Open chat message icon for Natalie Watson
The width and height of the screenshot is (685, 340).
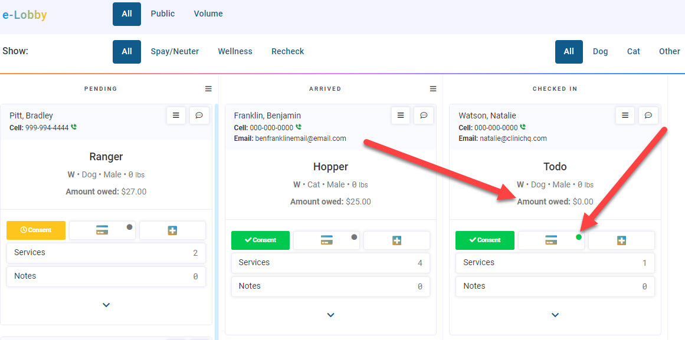click(648, 115)
